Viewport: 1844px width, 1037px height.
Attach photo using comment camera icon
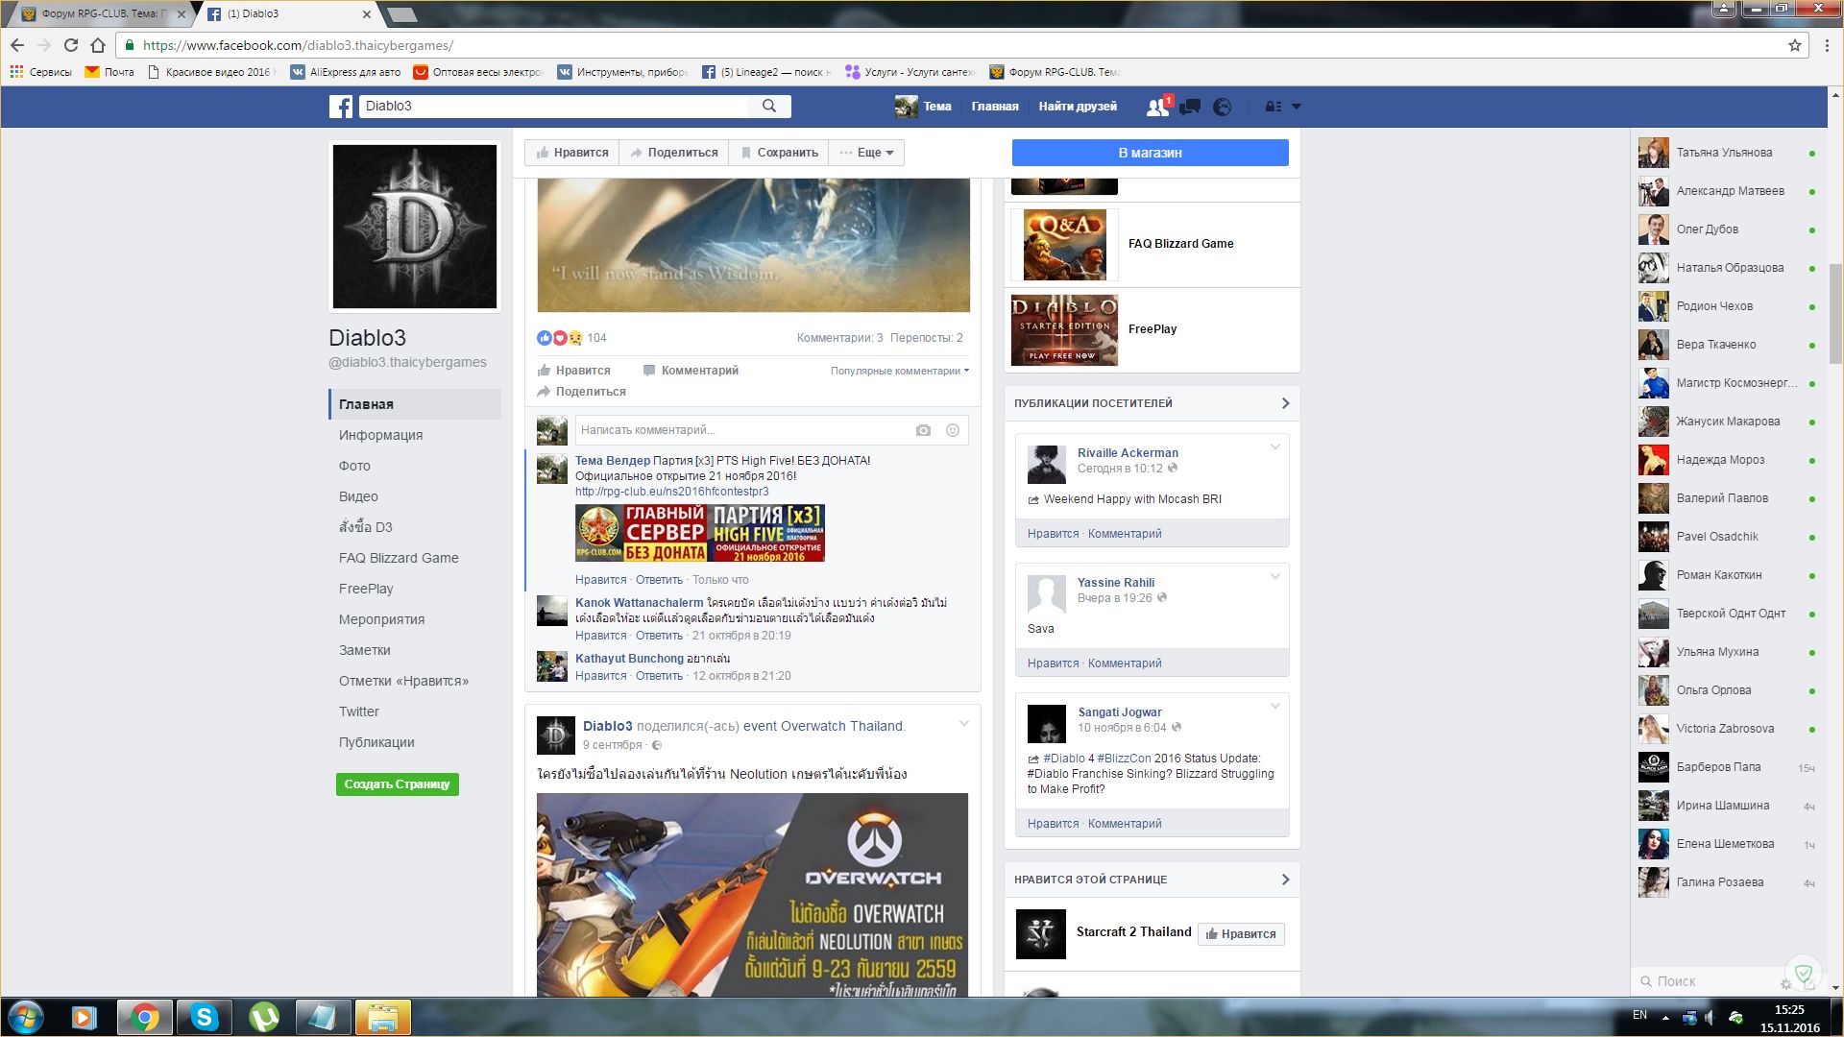(923, 430)
